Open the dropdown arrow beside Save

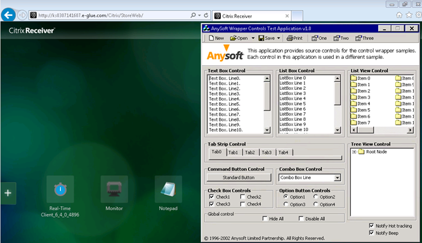(279, 38)
